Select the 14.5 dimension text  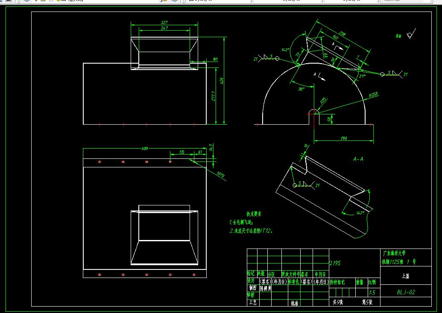211,147
